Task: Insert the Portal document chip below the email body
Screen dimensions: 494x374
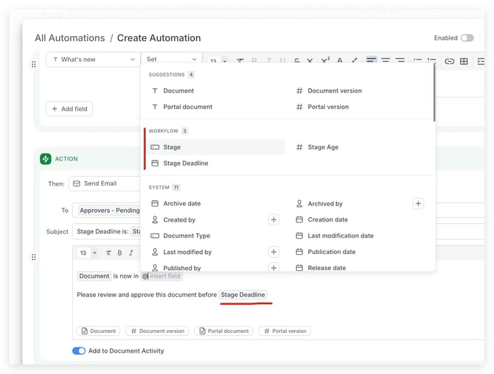Action: pyautogui.click(x=223, y=331)
